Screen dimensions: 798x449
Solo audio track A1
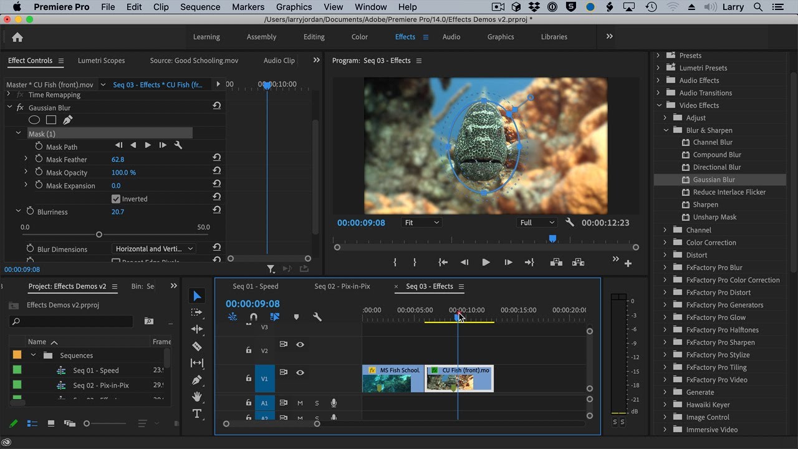click(x=317, y=403)
